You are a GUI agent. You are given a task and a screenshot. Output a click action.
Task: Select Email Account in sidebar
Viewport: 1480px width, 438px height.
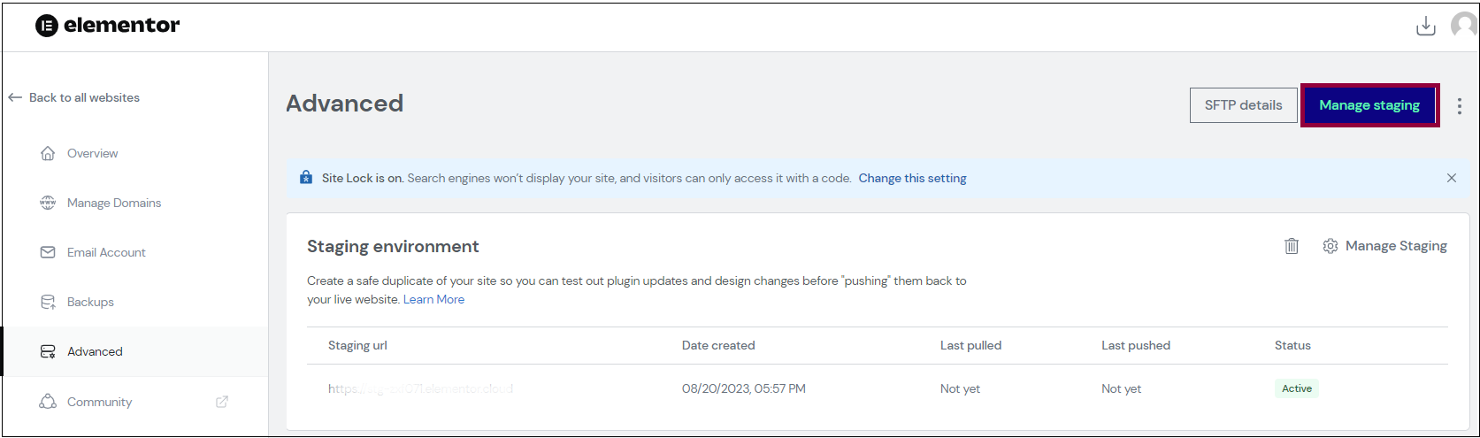[106, 252]
